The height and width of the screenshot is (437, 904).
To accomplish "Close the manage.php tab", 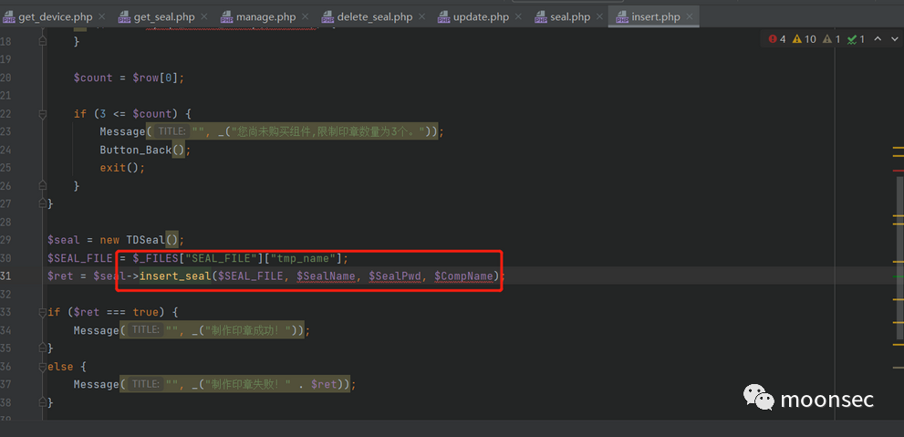I will 305,17.
